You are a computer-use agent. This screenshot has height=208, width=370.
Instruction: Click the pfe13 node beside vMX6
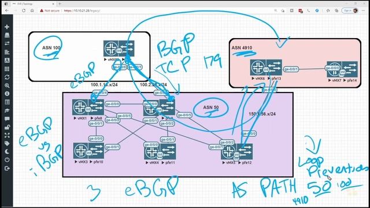(x=274, y=68)
